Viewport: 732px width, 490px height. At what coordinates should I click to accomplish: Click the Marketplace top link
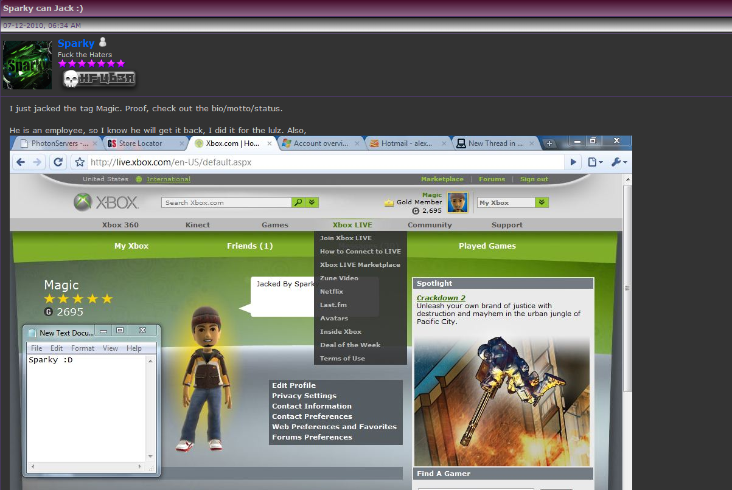click(442, 179)
